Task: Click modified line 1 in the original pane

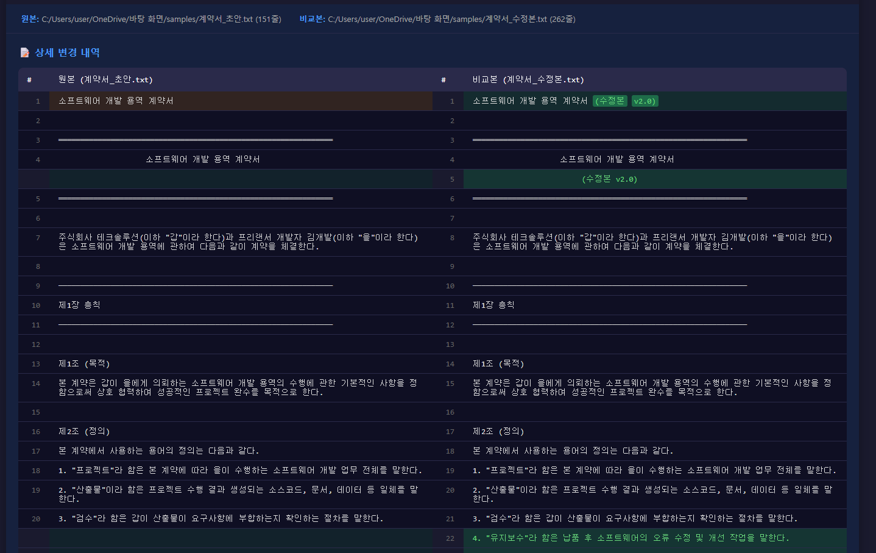Action: 116,101
